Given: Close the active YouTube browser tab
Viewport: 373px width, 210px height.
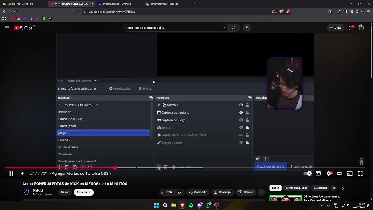Looking at the screenshot, I should (x=92, y=4).
